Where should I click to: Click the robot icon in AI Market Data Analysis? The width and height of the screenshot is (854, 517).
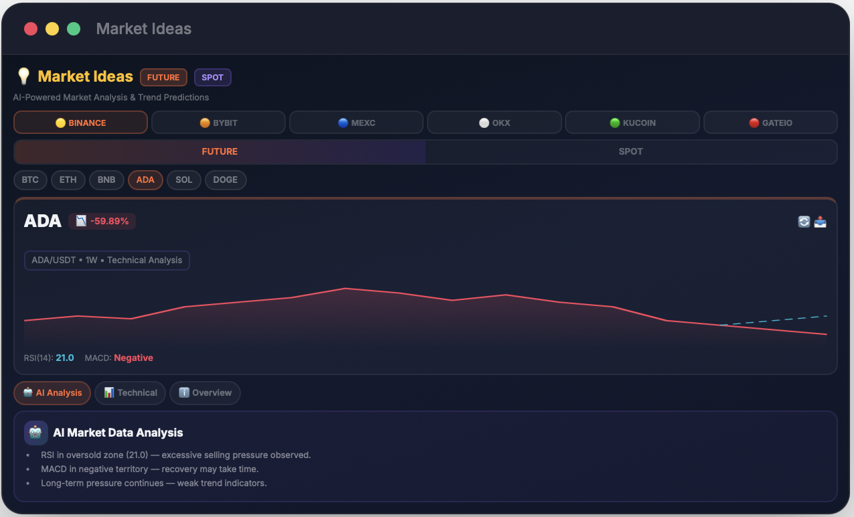point(35,433)
